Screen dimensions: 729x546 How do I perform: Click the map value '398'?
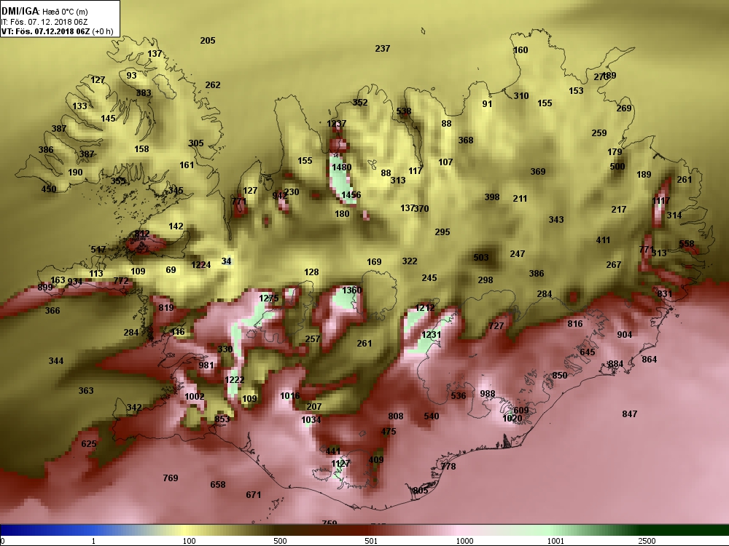tap(492, 198)
